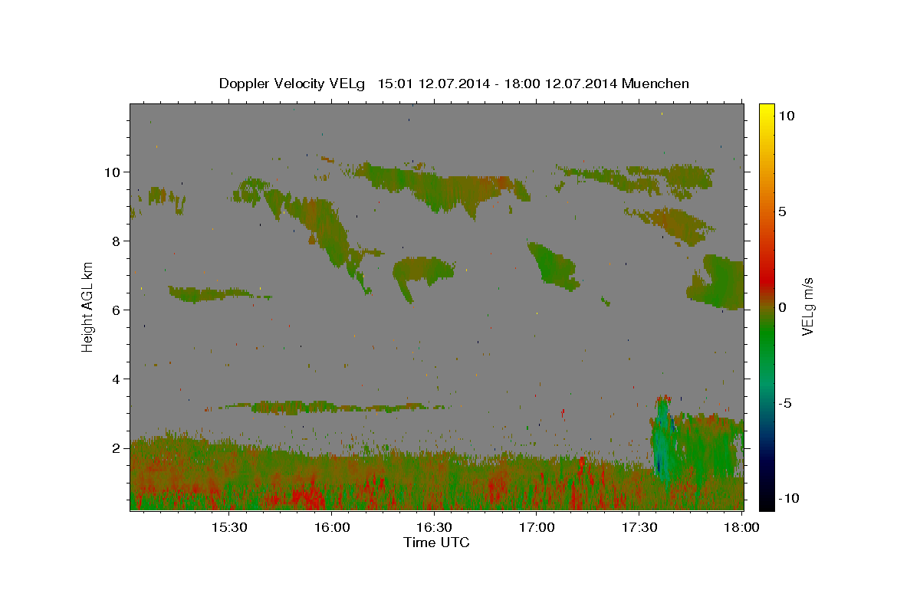Click the 'Muenchen' location in the title
The image size is (920, 613).
click(656, 84)
